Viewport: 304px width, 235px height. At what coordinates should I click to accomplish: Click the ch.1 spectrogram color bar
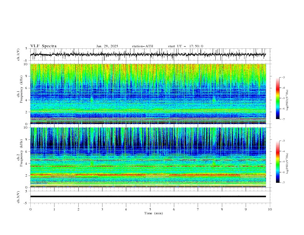(278, 98)
